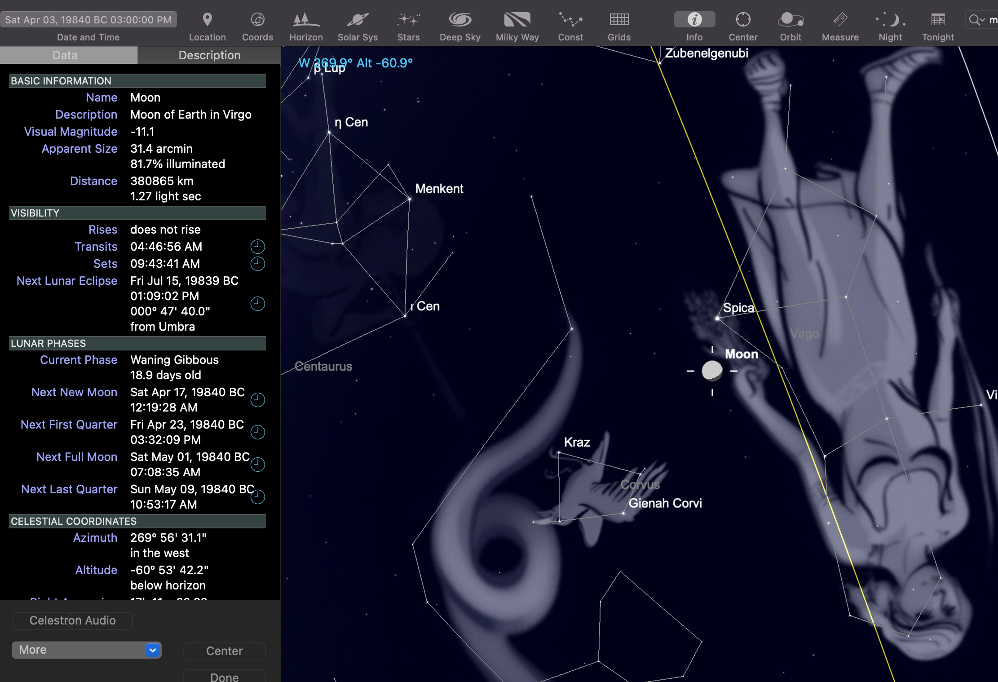Toggle the Grids toolbar icon

pos(619,20)
